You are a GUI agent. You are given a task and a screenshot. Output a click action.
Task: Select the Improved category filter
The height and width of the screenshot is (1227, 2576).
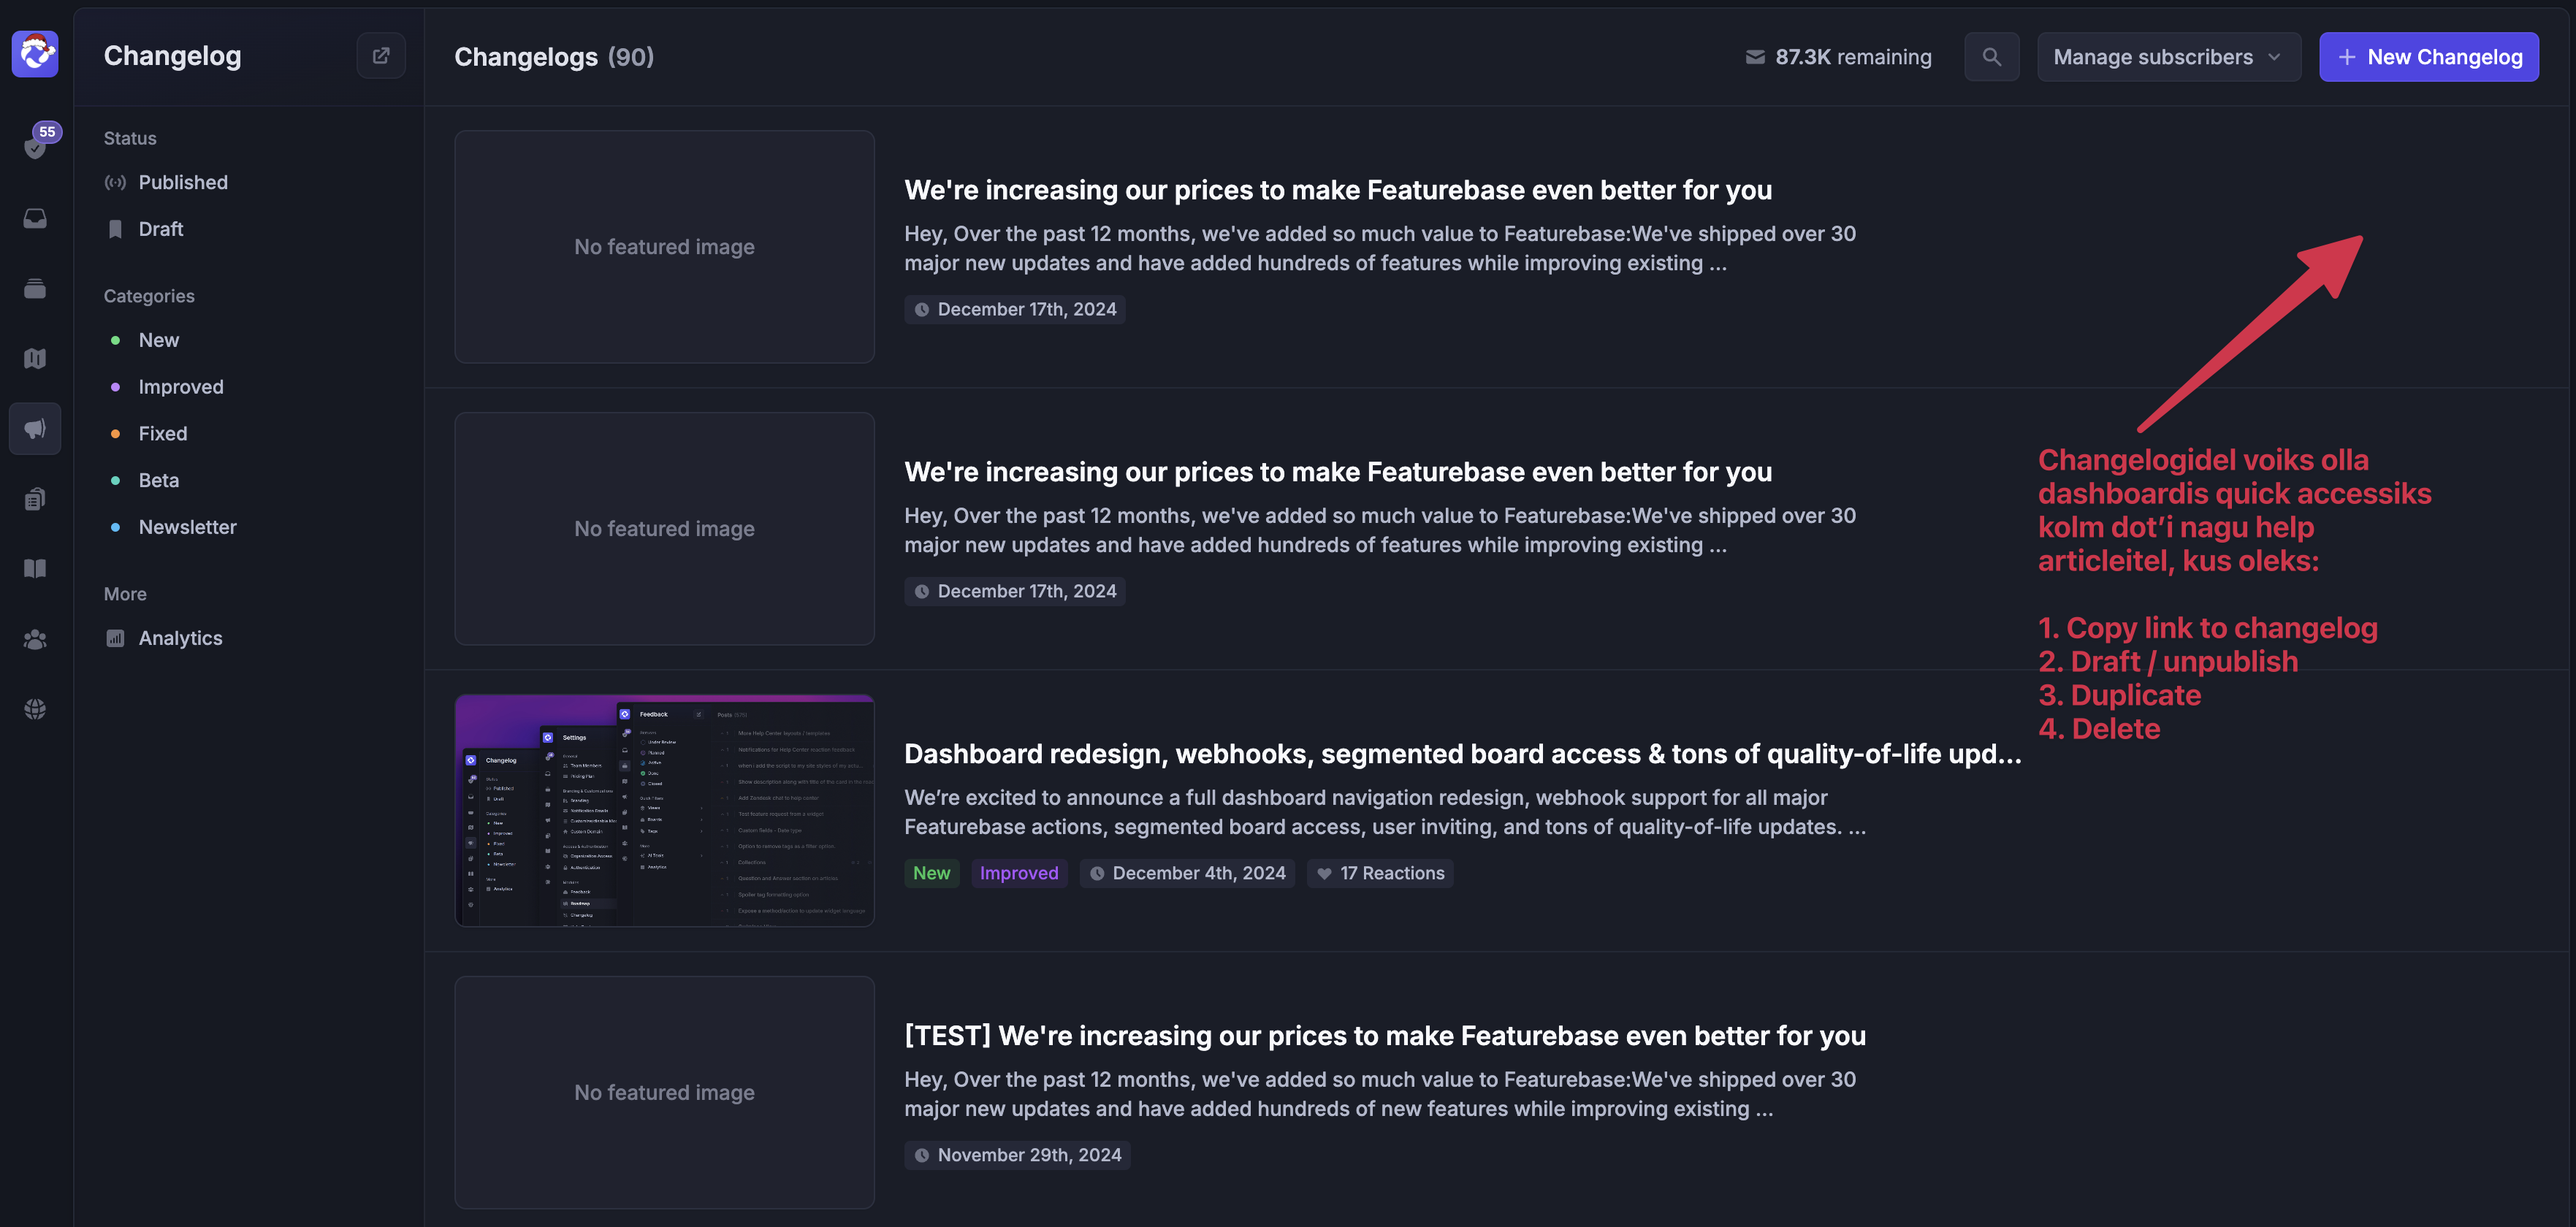(x=181, y=387)
